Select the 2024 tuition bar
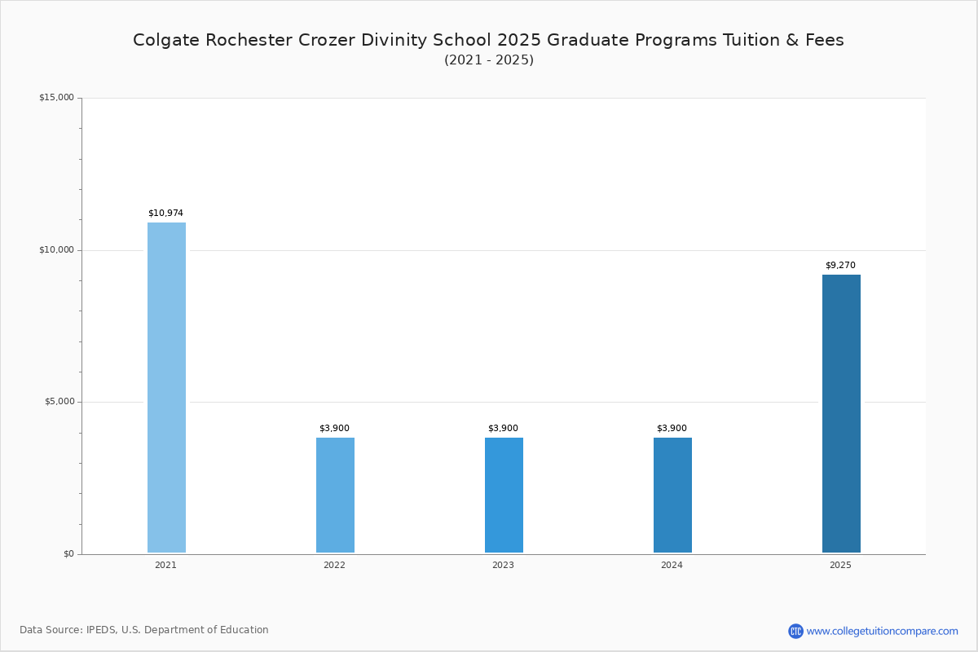 (672, 496)
